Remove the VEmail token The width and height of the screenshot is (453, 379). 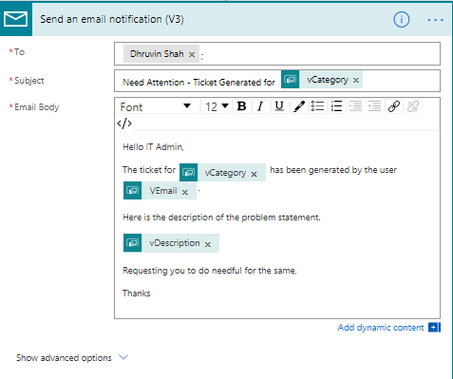click(x=185, y=192)
